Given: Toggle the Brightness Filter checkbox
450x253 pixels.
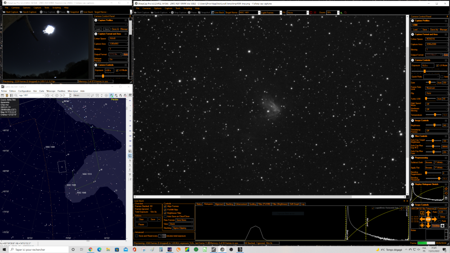Looking at the screenshot, I should pyautogui.click(x=165, y=213).
